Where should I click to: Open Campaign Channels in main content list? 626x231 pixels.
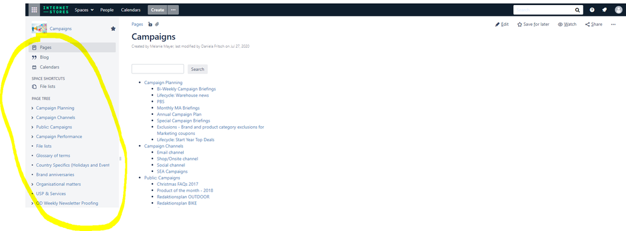(164, 146)
